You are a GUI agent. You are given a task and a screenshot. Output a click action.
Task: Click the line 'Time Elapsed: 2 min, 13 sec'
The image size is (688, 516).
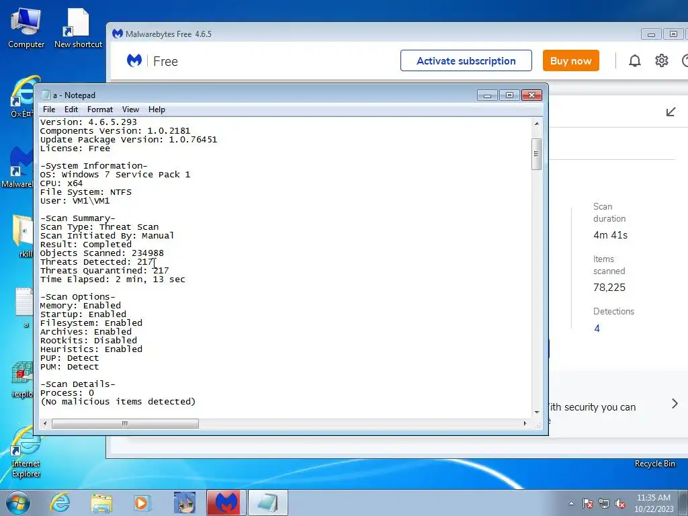coord(112,279)
